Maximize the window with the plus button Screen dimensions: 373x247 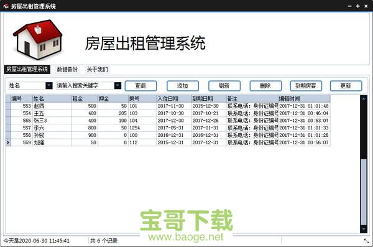pyautogui.click(x=357, y=6)
